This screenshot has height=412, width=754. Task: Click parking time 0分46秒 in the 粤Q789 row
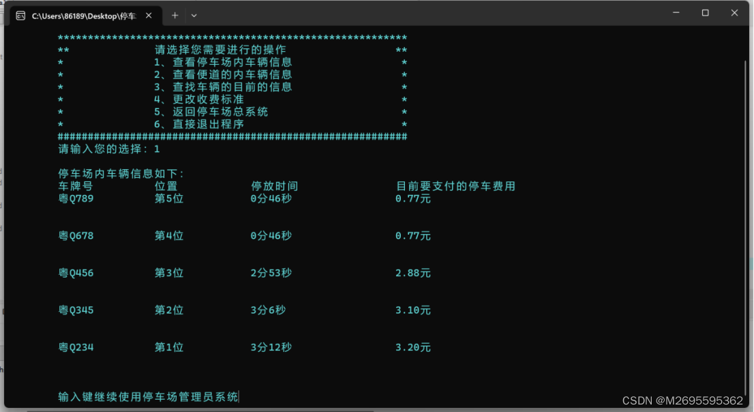pyautogui.click(x=271, y=198)
